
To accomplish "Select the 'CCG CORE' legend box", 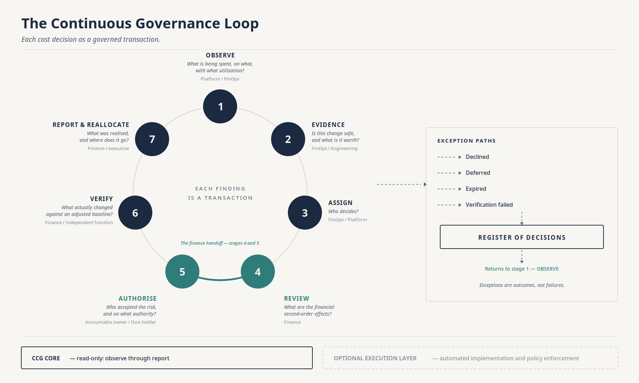I will 167,358.
